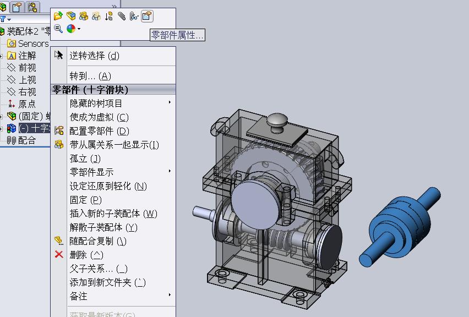Click the Change Transparency glasses icon

click(x=96, y=15)
